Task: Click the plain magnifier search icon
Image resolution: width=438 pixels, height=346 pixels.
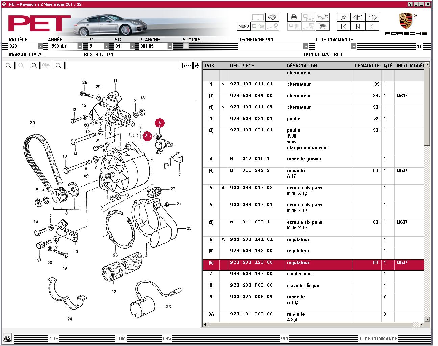Action: tap(58, 66)
